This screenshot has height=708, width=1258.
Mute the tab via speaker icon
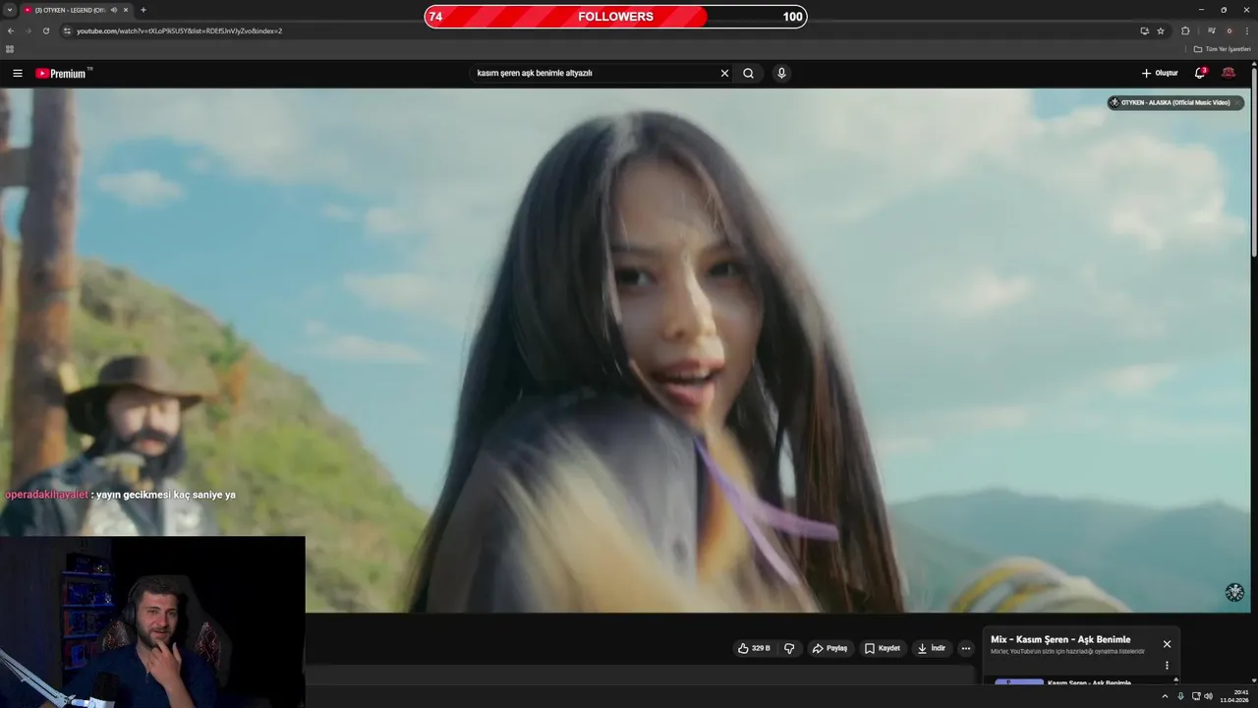pos(114,10)
